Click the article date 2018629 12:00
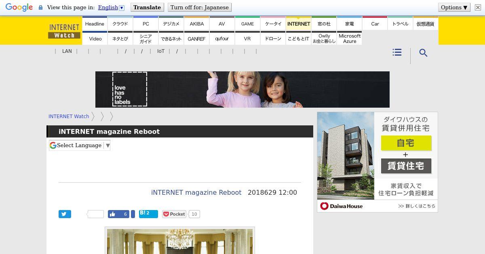 click(272, 192)
